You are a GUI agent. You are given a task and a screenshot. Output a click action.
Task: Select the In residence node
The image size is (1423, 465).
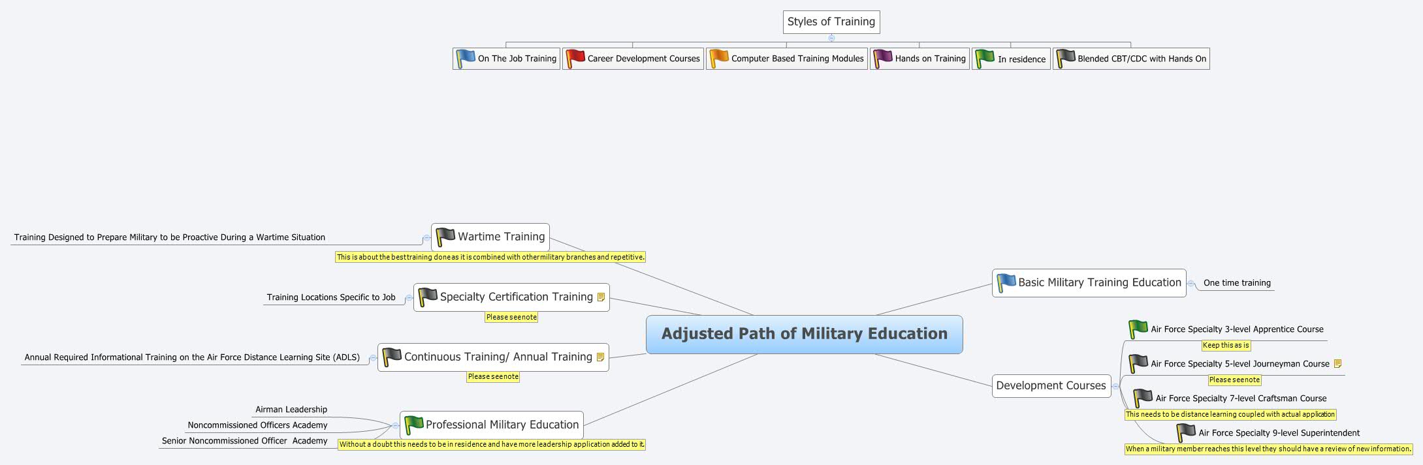point(1011,59)
